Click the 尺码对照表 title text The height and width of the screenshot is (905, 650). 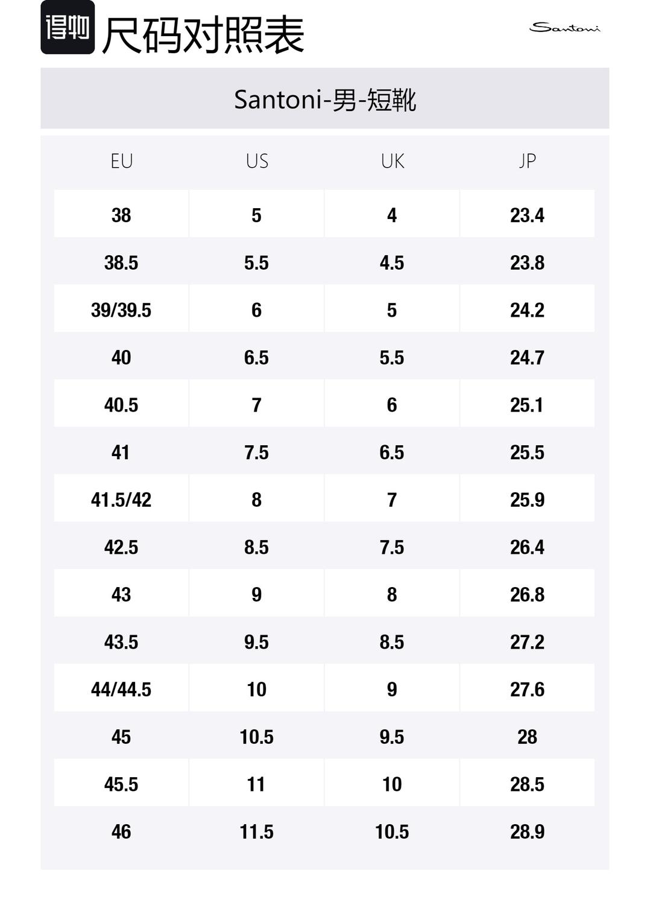point(203,35)
